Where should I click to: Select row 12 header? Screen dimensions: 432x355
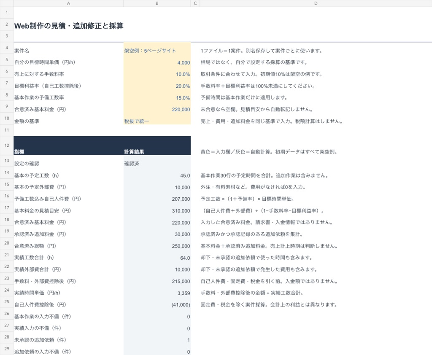[x=7, y=145]
